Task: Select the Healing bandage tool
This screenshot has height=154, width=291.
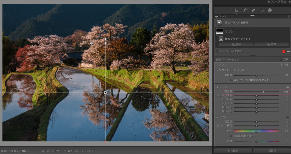Action: (x=253, y=10)
